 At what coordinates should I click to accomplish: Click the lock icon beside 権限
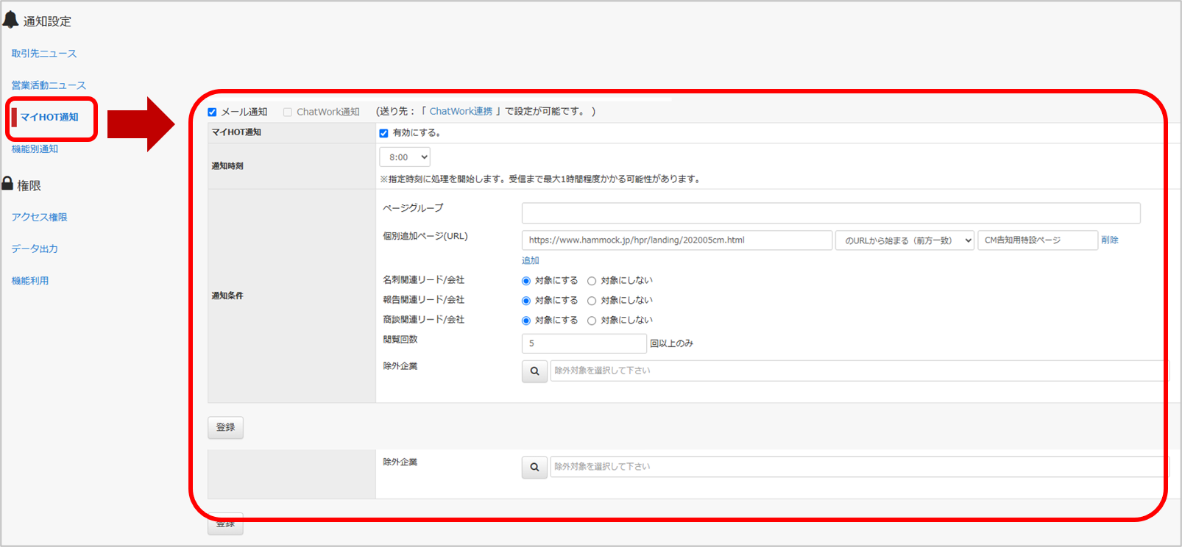(7, 183)
